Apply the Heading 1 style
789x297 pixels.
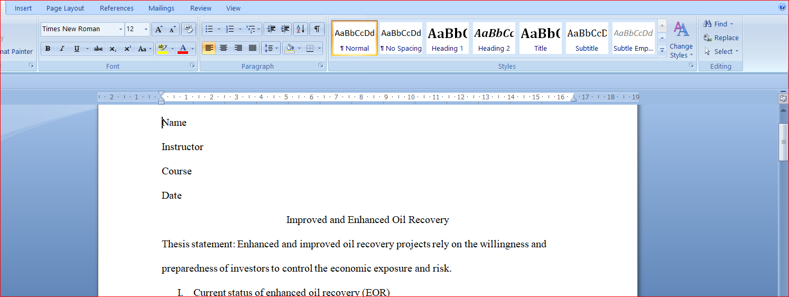447,38
